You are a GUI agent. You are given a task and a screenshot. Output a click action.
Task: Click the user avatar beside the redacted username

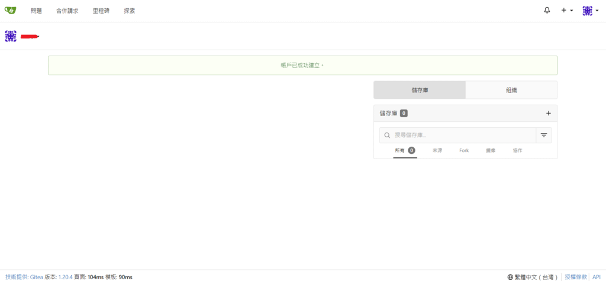11,36
